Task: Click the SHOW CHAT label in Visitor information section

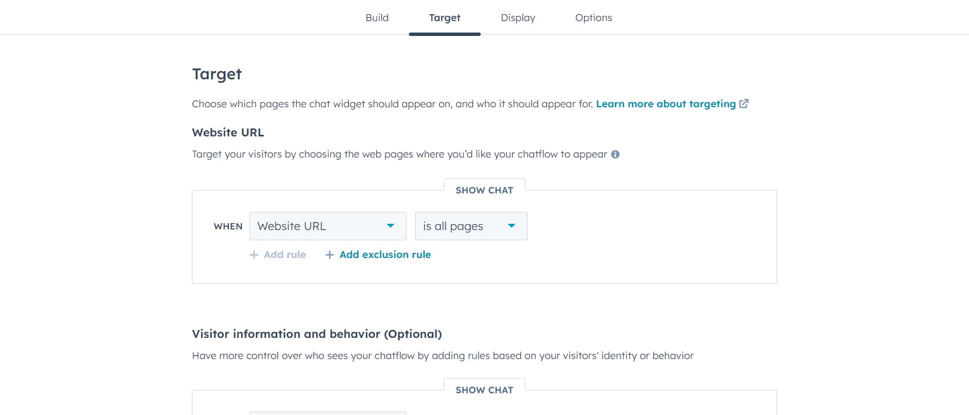Action: coord(484,390)
